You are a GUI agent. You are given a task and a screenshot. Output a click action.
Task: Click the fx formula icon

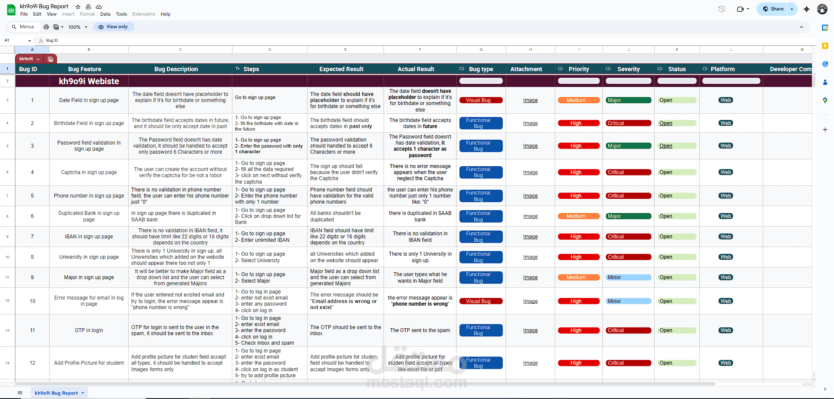point(41,40)
